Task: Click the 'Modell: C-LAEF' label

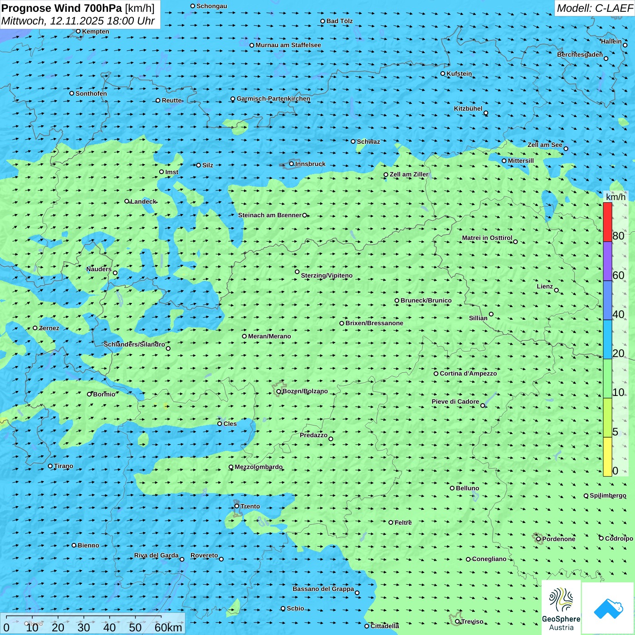Action: pyautogui.click(x=594, y=8)
